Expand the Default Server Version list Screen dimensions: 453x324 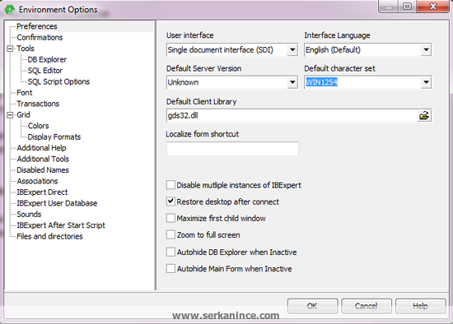[292, 82]
